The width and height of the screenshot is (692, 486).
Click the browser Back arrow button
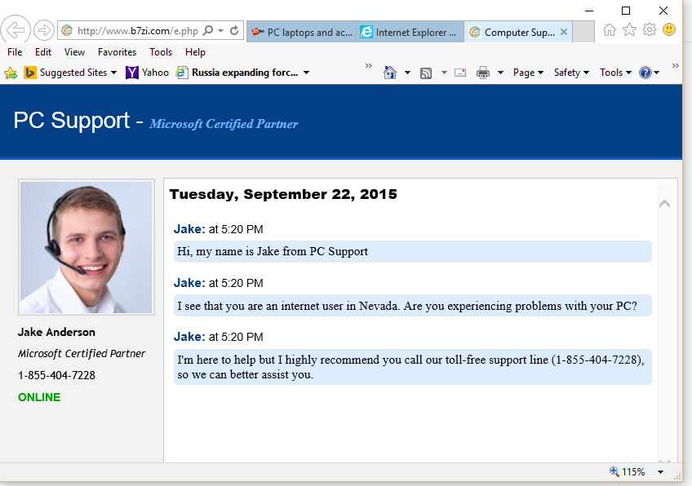tap(16, 30)
